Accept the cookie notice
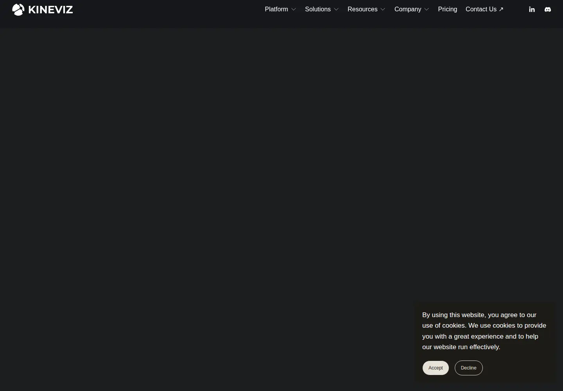 (436, 368)
